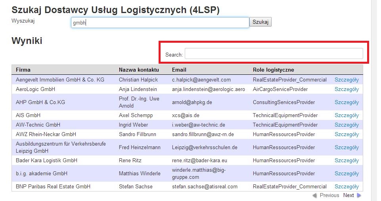Click the Wyniki results heading
Image resolution: width=381 pixels, height=201 pixels.
coord(27,41)
